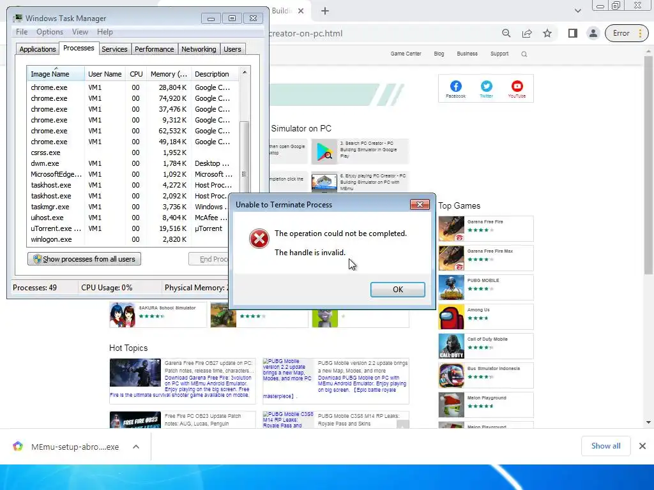Select the MicrosoftEdge process row

coord(133,174)
